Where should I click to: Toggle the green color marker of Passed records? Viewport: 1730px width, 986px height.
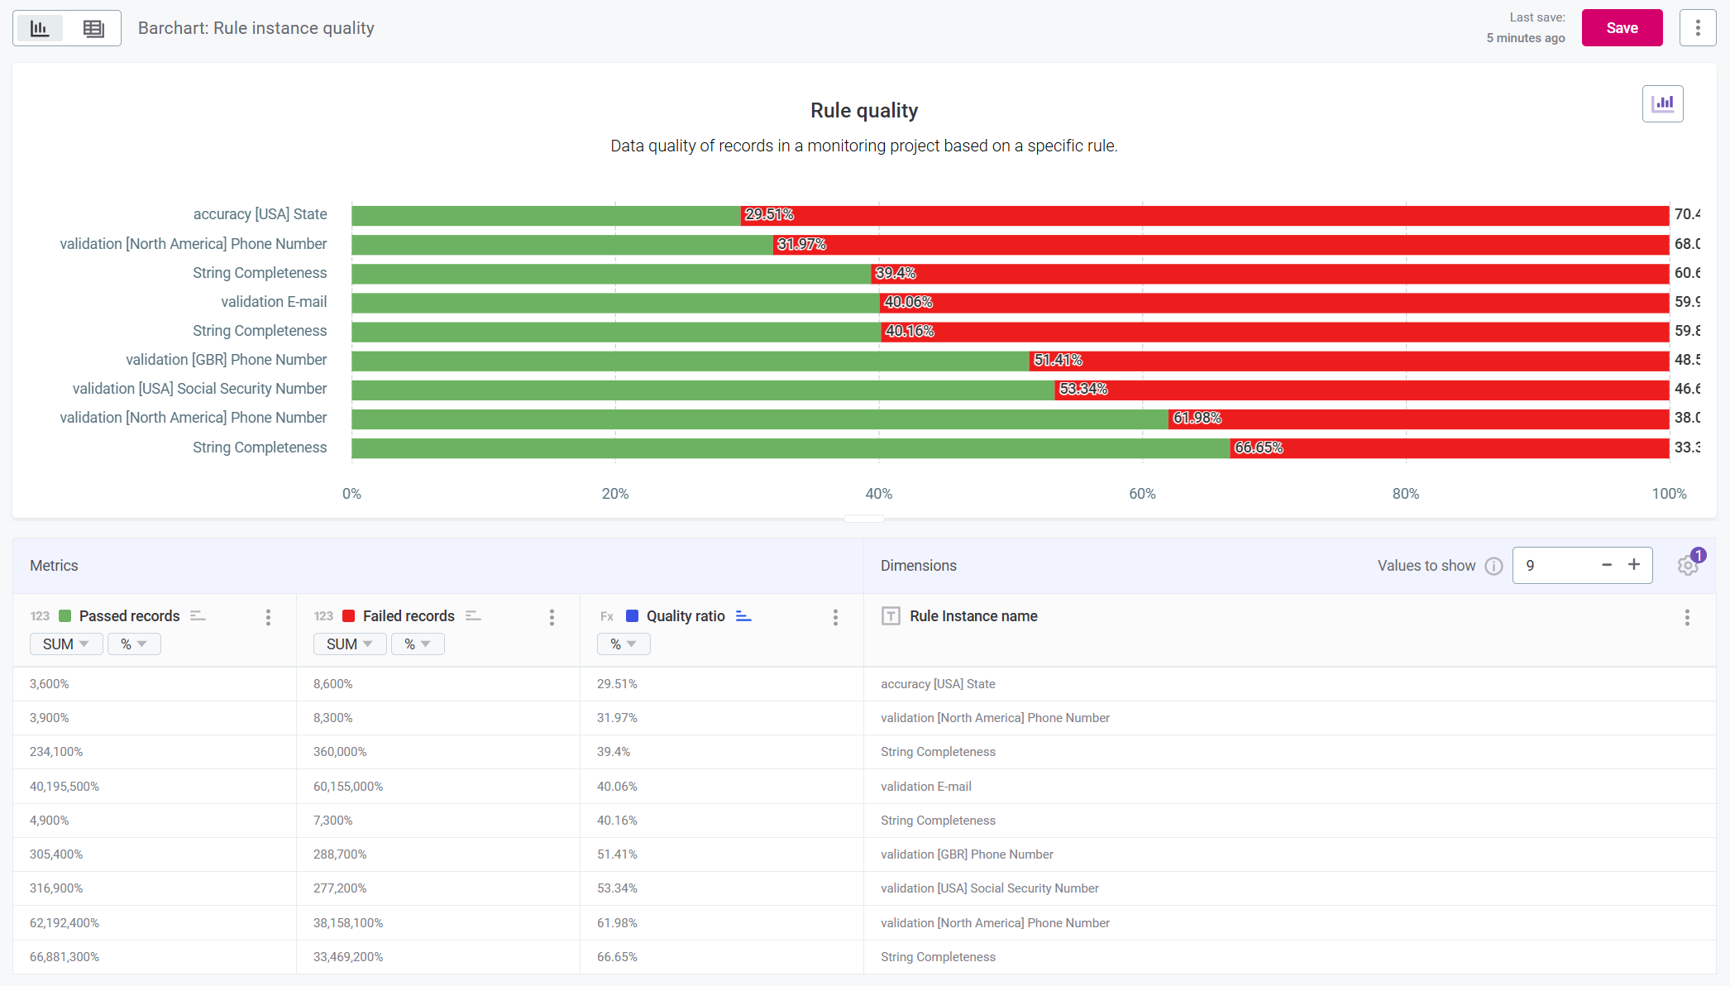[x=65, y=615]
